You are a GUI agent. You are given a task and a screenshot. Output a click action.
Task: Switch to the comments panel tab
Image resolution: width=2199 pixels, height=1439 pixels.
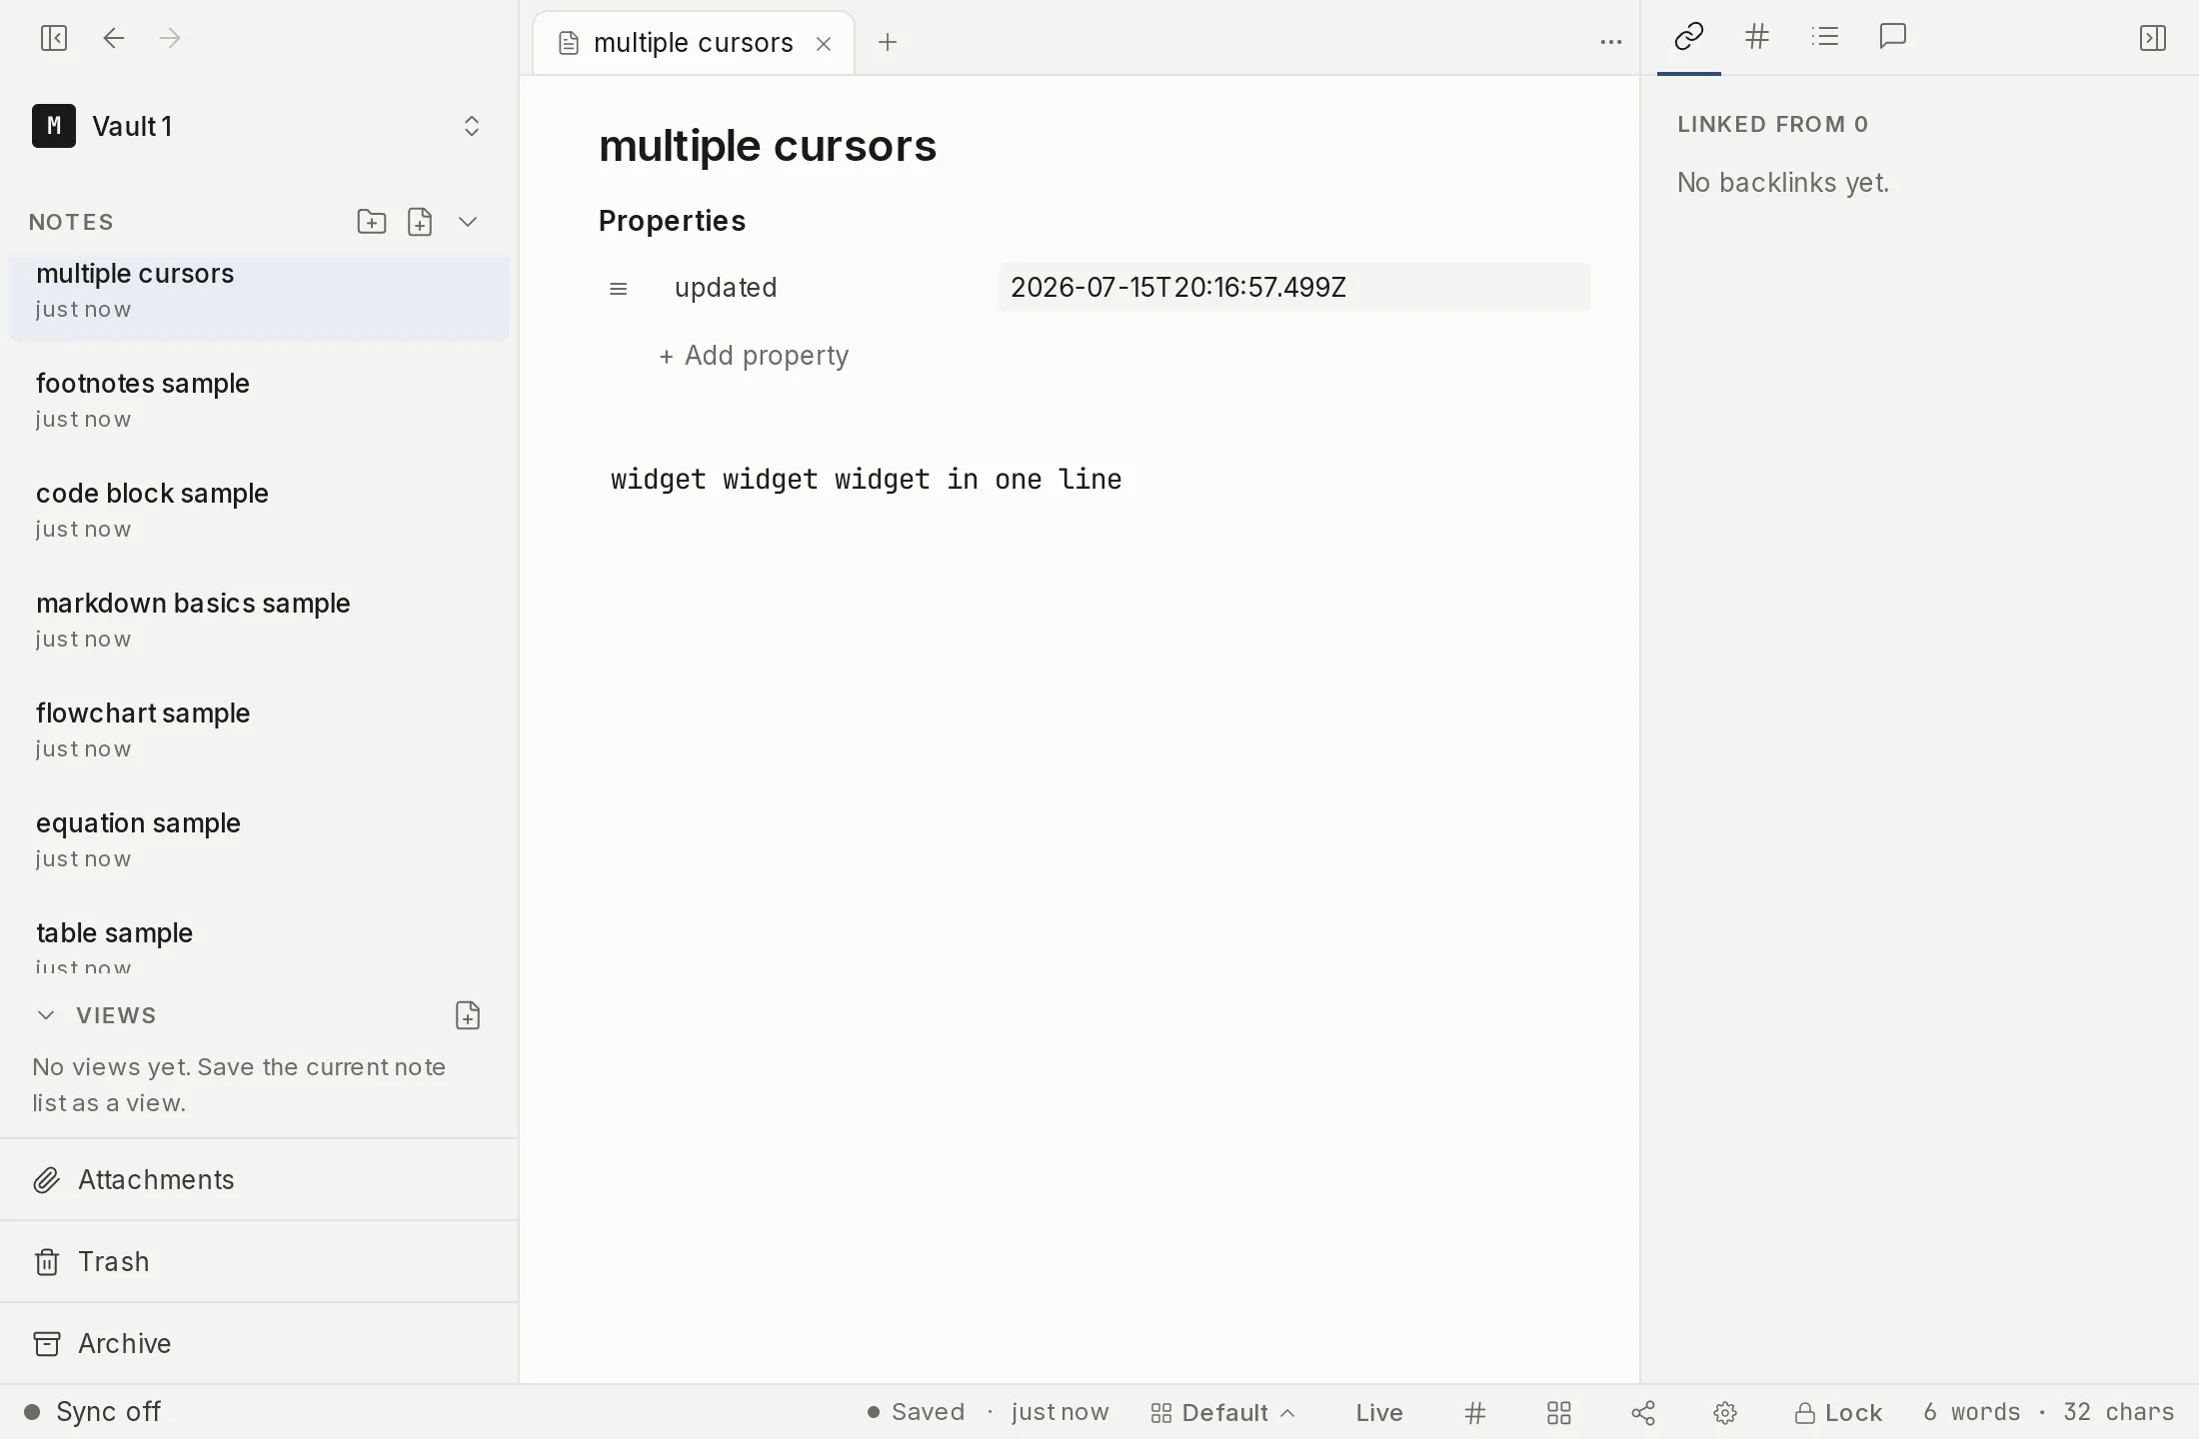[1893, 37]
